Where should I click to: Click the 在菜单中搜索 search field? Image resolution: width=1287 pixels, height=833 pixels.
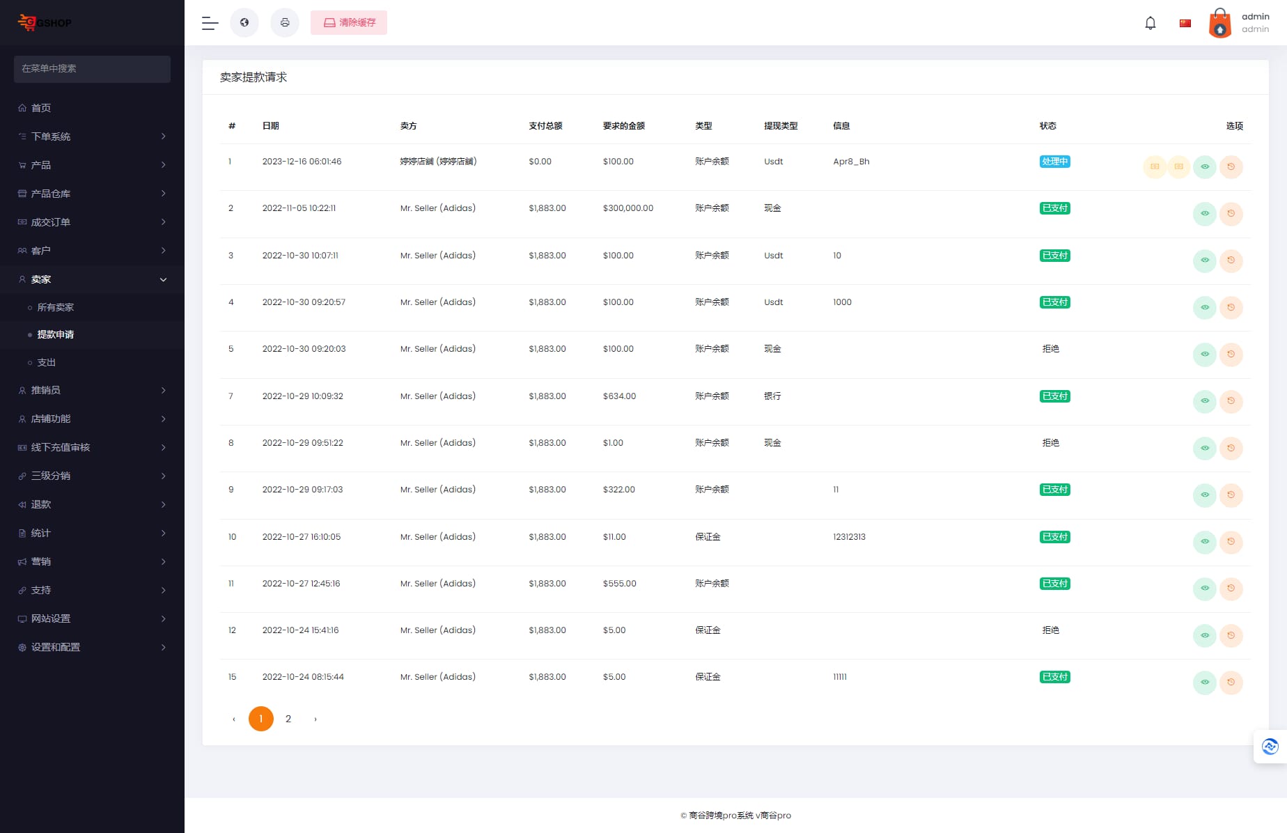click(92, 69)
